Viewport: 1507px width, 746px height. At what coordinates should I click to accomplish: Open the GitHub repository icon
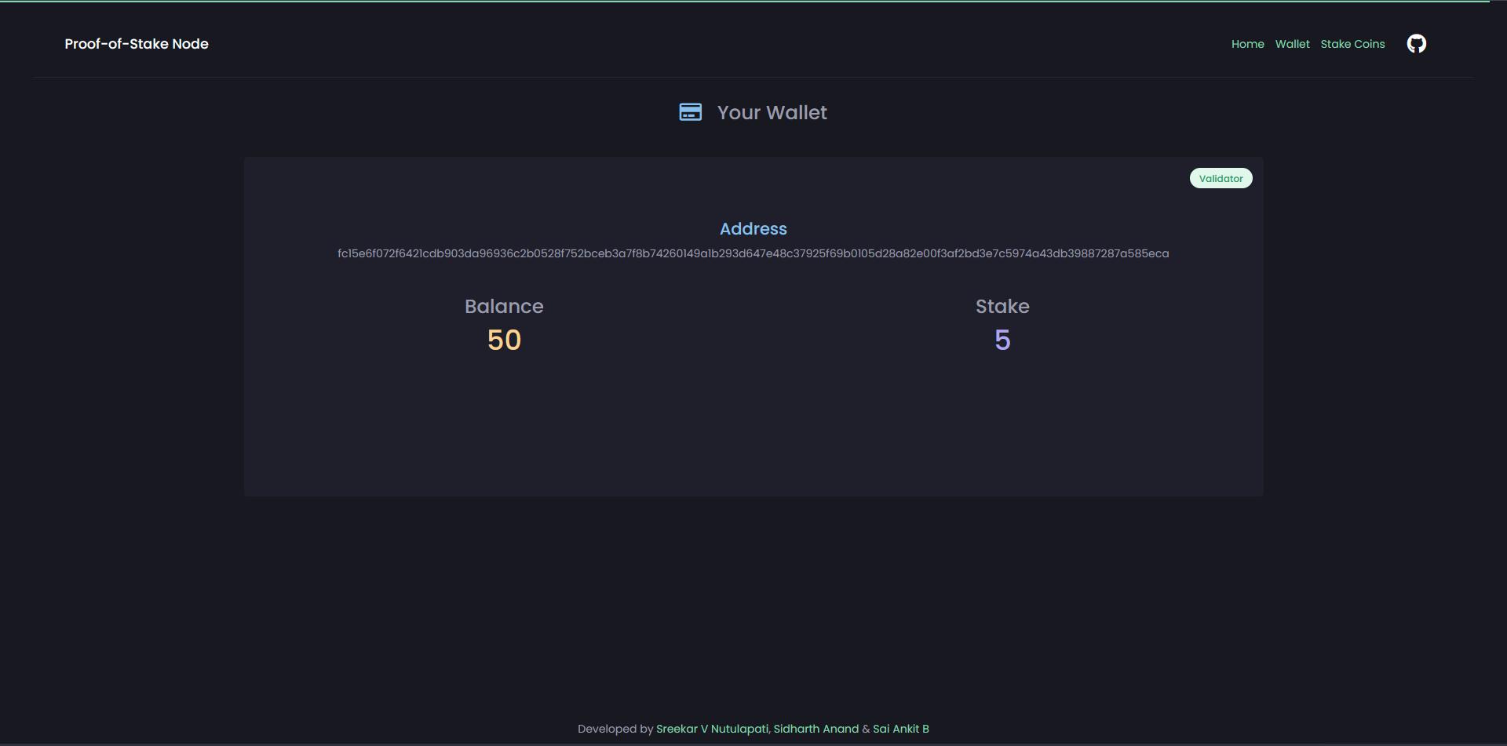[1416, 44]
